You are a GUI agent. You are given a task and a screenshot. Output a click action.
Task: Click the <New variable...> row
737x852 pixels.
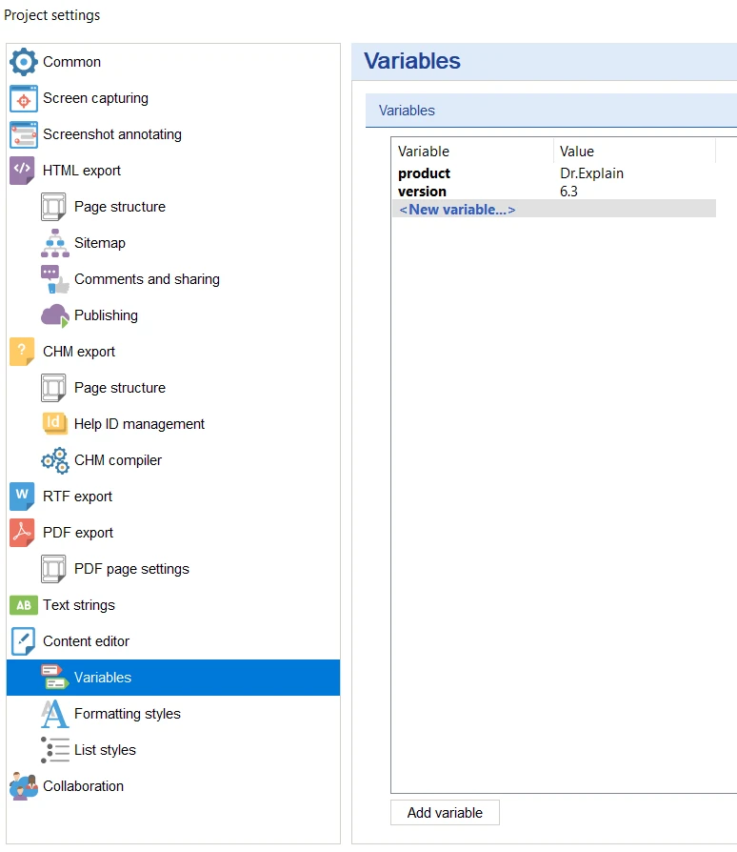click(x=553, y=210)
